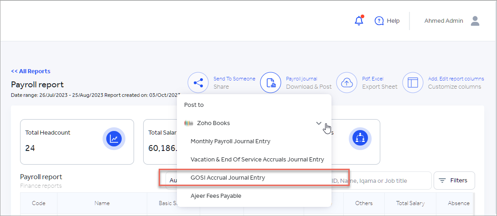Click the Name column header
Screen dimensions: 497x216
tap(102, 203)
